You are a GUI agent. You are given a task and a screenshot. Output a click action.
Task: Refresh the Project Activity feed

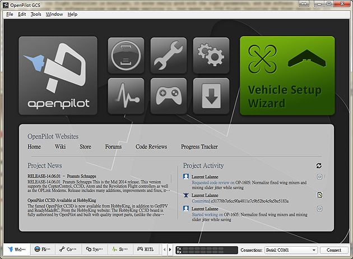pos(319,166)
